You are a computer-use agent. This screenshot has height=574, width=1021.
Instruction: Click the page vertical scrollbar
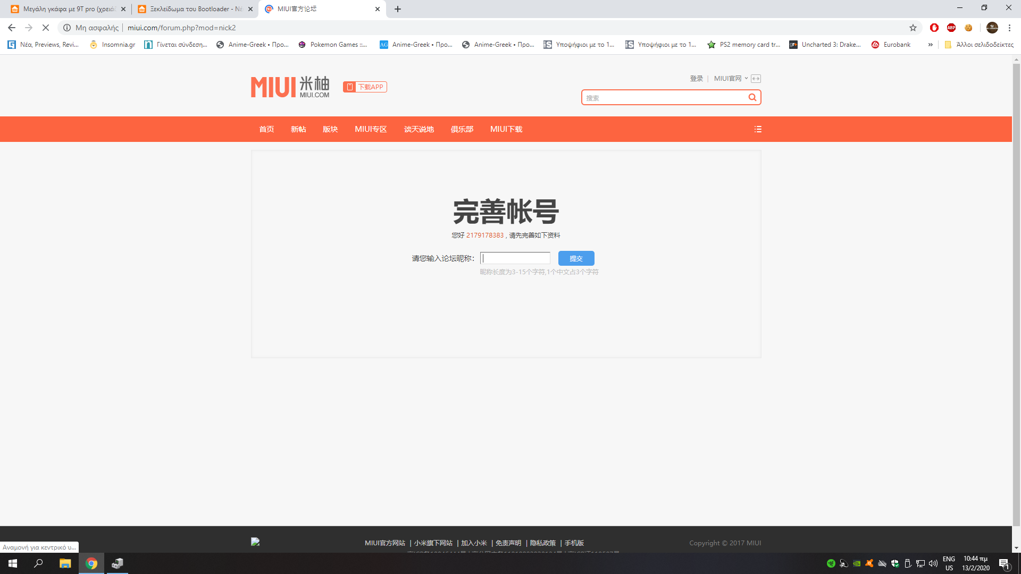(x=1016, y=292)
